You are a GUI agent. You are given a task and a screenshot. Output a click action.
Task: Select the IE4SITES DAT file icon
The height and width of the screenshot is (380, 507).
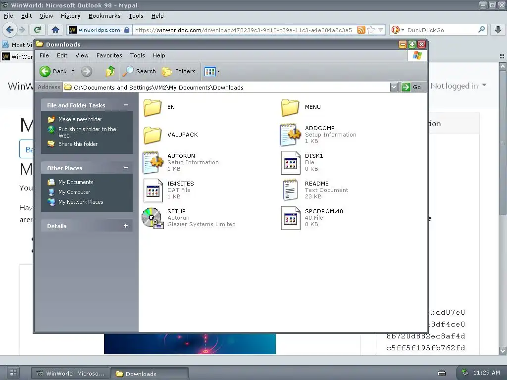[x=153, y=190]
